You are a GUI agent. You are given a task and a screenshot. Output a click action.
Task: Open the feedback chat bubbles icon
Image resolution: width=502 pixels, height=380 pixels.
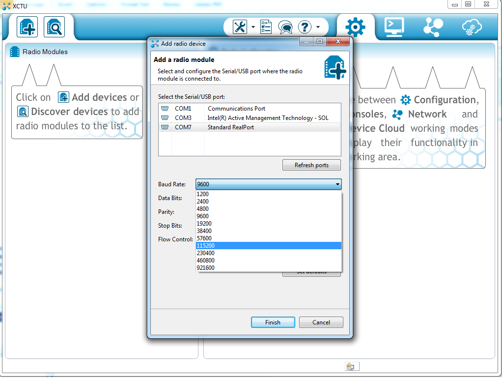tap(285, 27)
